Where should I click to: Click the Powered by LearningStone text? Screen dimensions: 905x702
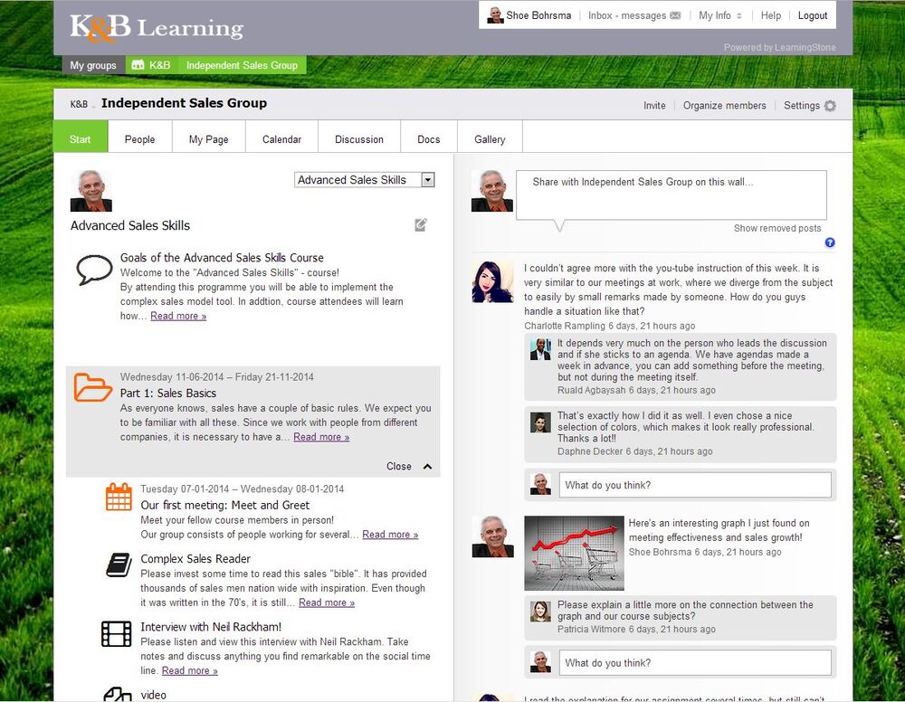coord(780,47)
